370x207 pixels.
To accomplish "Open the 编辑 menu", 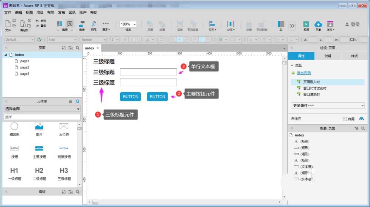I will (18, 12).
